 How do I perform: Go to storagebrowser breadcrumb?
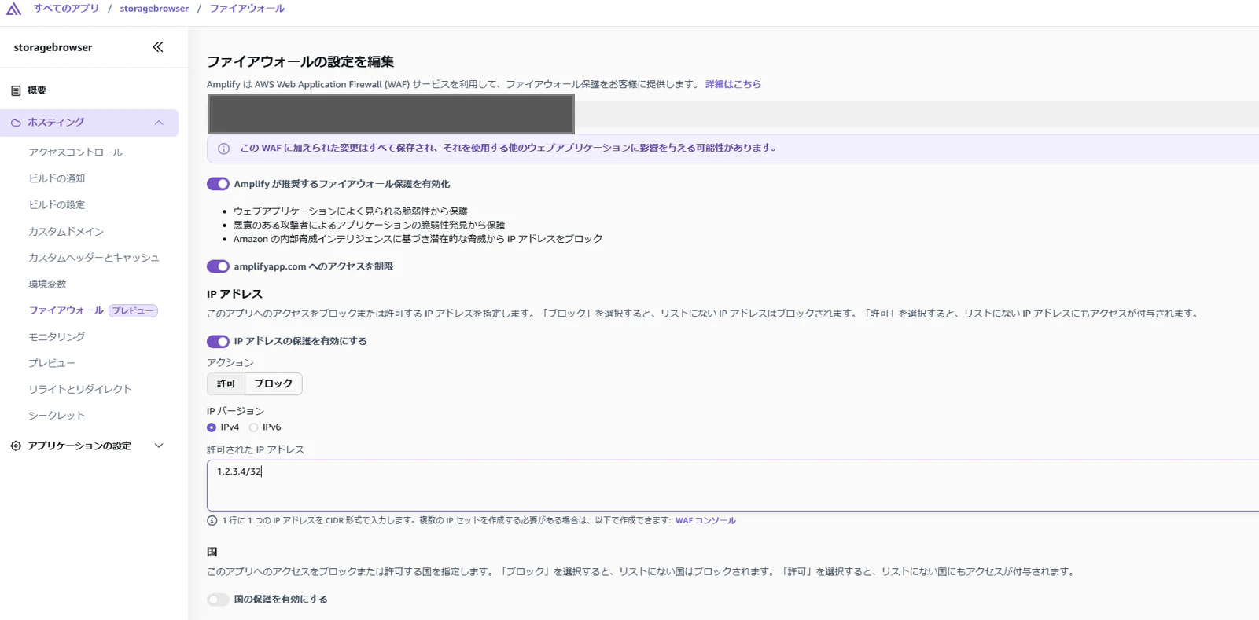(154, 8)
